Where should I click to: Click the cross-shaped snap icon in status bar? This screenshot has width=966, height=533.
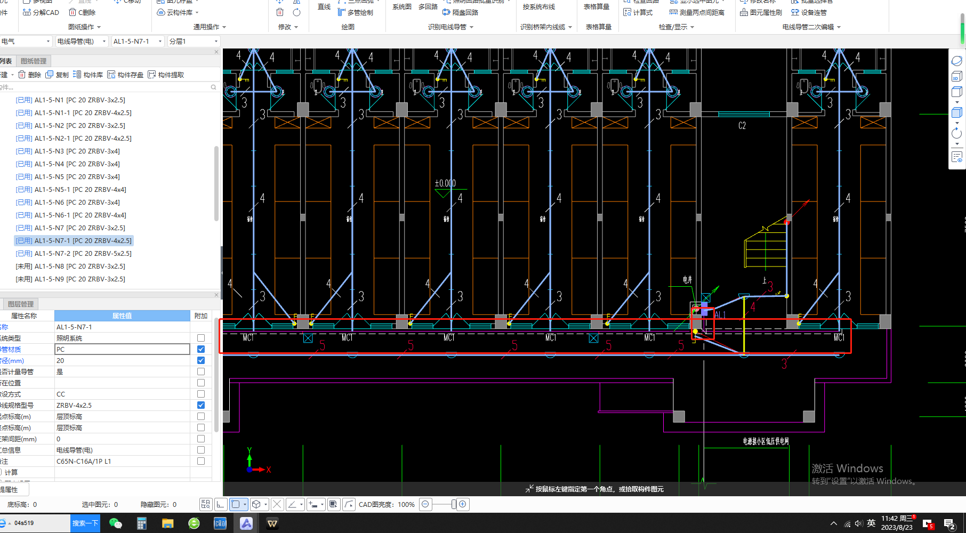point(277,504)
